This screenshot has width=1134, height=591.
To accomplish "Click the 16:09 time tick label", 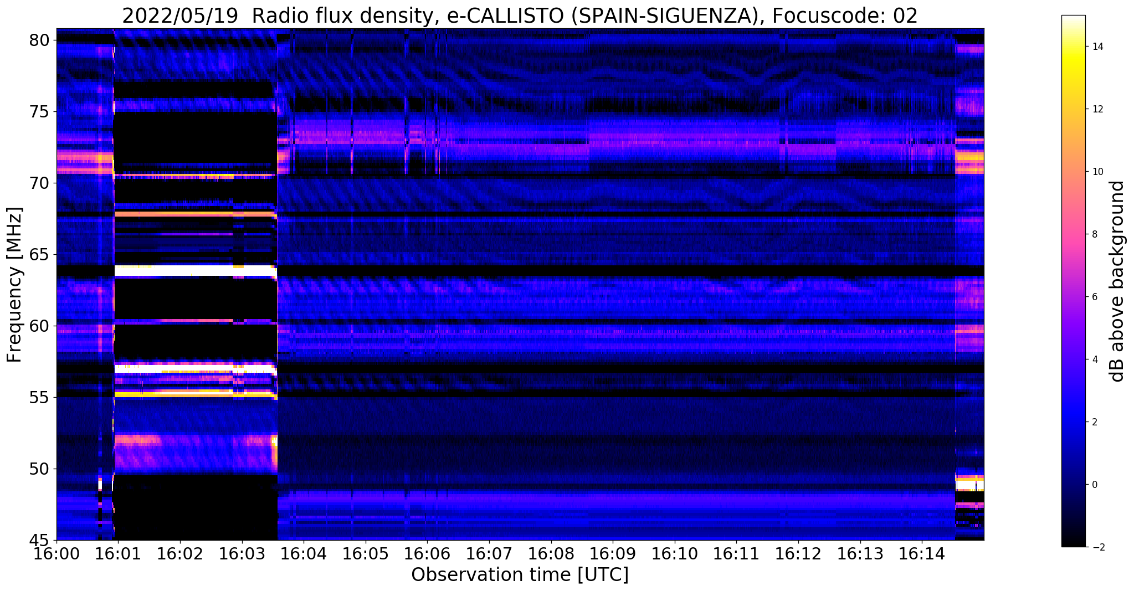I will pos(613,553).
